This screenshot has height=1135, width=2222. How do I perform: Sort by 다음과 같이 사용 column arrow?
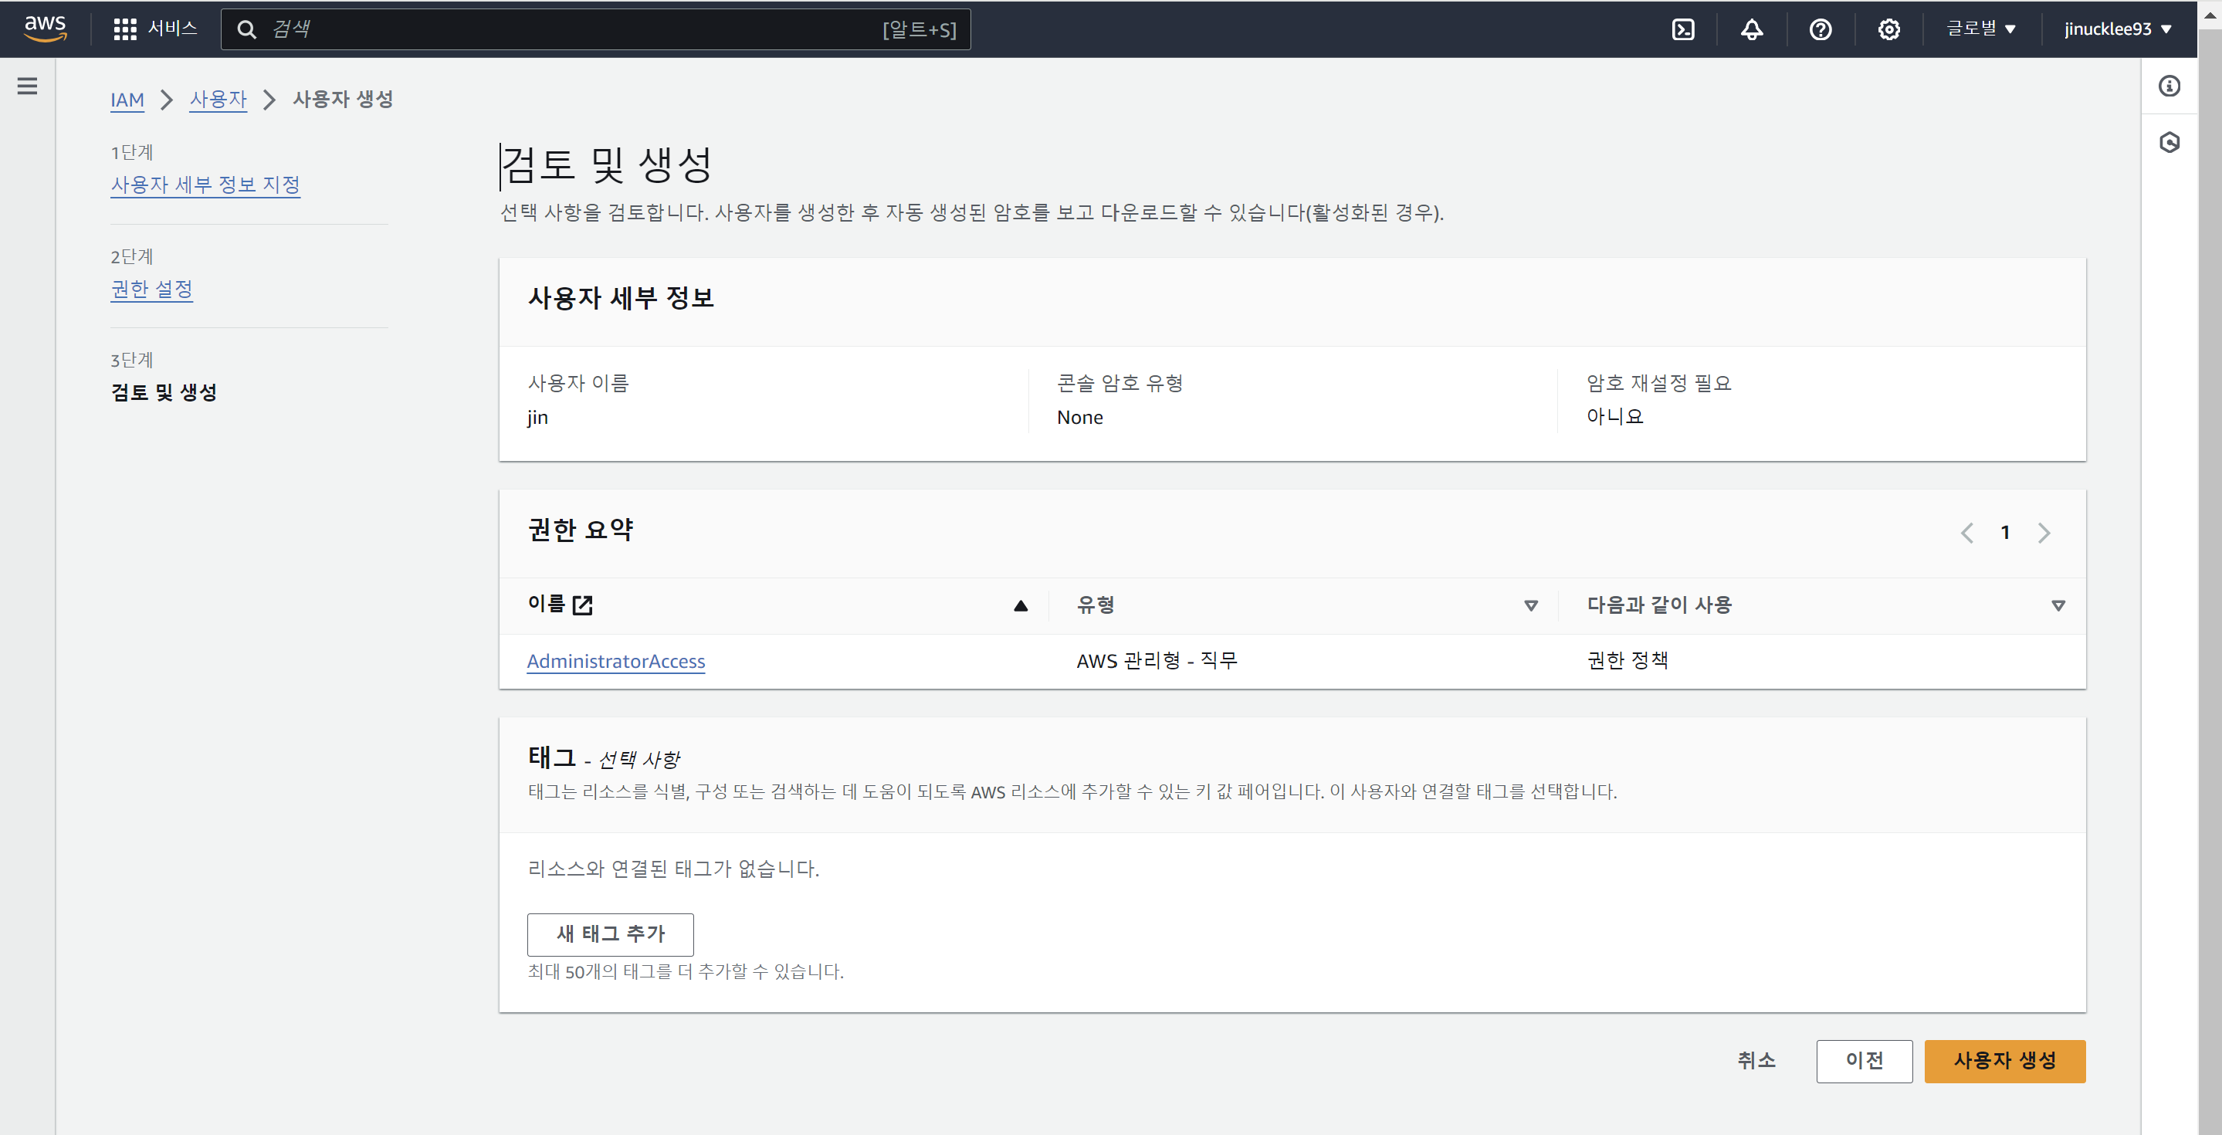(2058, 605)
